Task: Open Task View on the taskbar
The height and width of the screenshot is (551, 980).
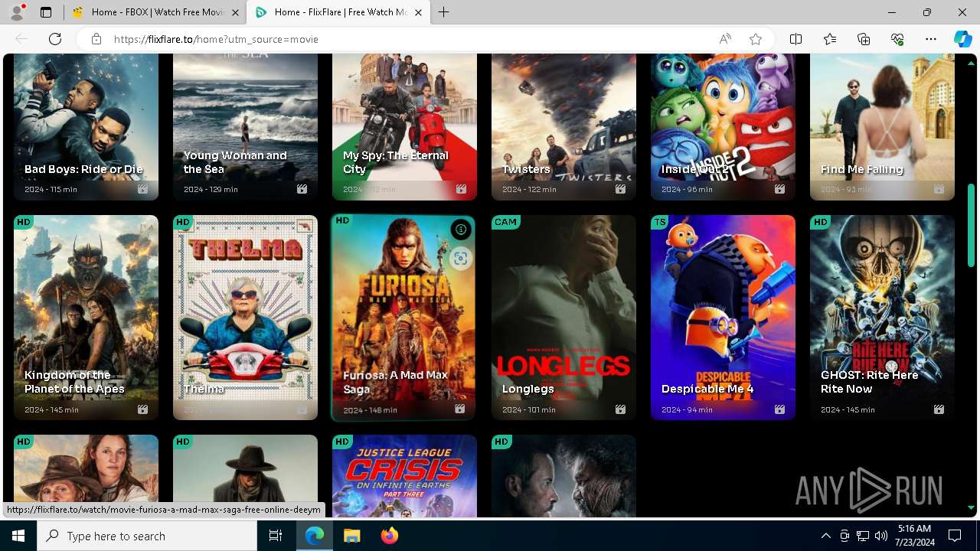Action: (x=276, y=536)
